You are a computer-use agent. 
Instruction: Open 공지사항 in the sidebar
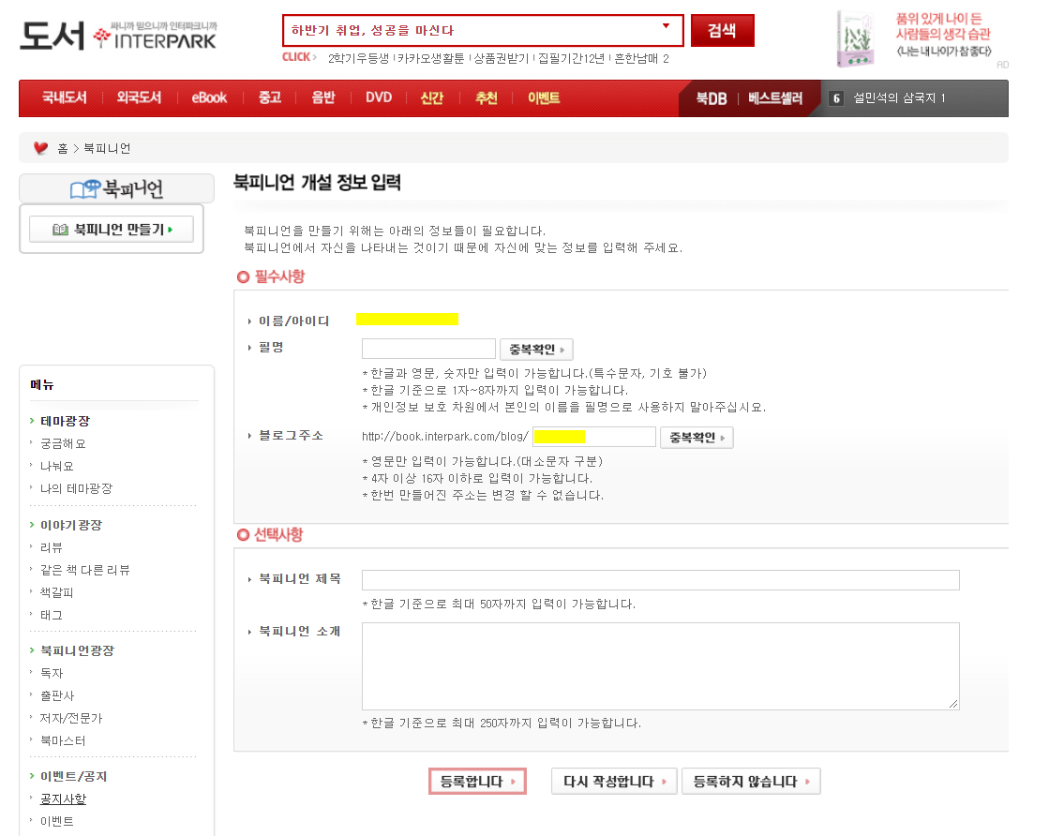[x=63, y=799]
